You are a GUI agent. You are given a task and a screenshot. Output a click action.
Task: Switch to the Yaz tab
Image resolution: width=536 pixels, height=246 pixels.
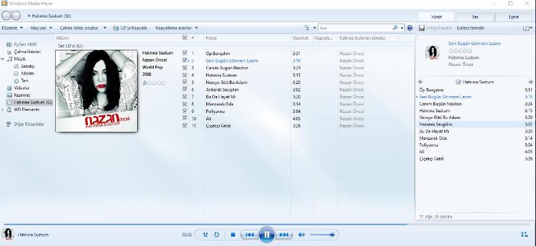click(475, 17)
